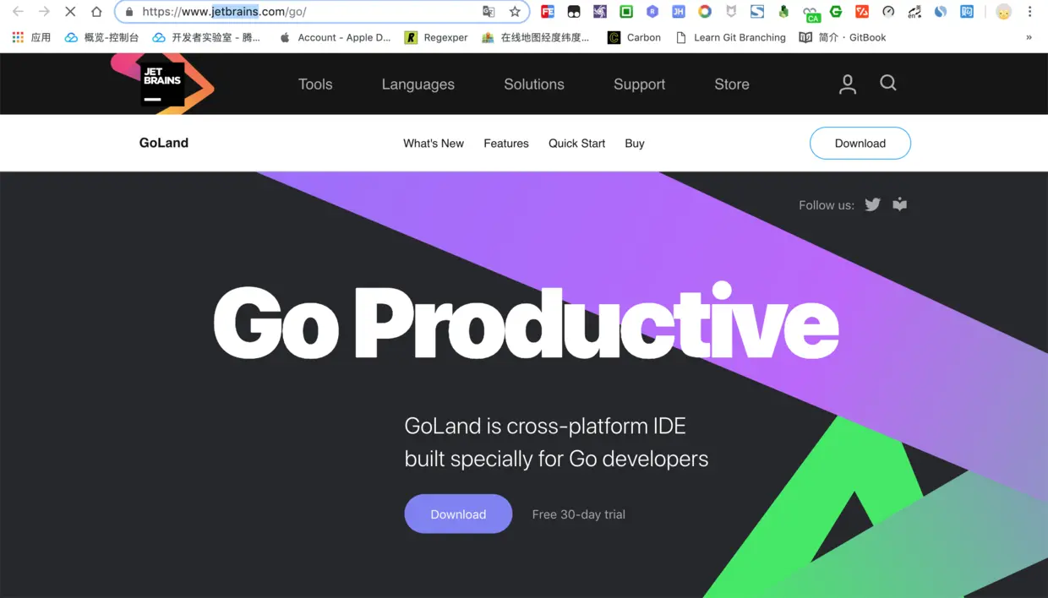Click the purple Download button
The width and height of the screenshot is (1048, 598).
[x=458, y=514]
